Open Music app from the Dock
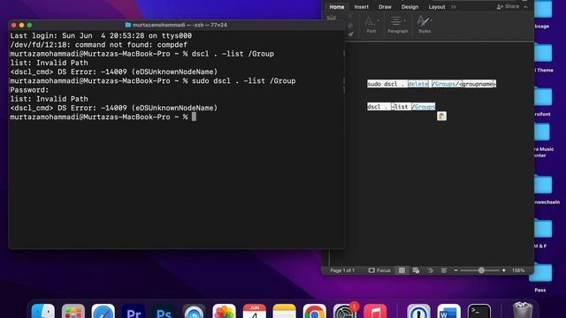Viewport: 566px width, 318px height. click(375, 312)
